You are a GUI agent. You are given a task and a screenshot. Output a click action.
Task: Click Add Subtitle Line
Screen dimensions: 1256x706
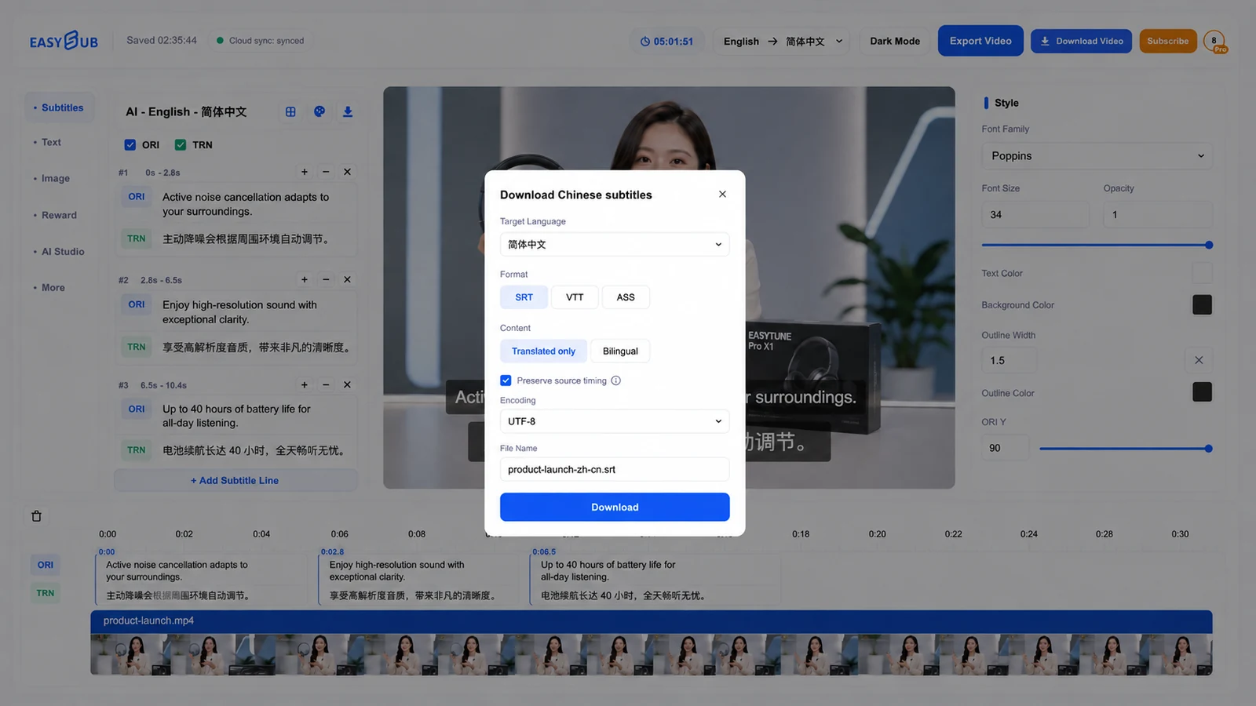pos(235,480)
